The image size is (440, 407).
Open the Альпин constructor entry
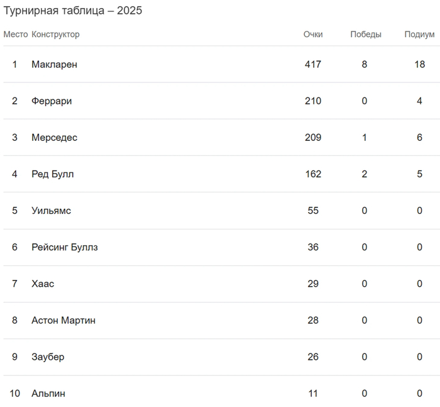coord(48,393)
